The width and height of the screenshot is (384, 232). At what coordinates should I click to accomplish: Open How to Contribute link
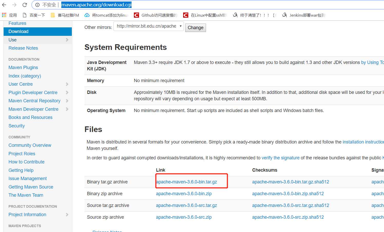coord(26,162)
